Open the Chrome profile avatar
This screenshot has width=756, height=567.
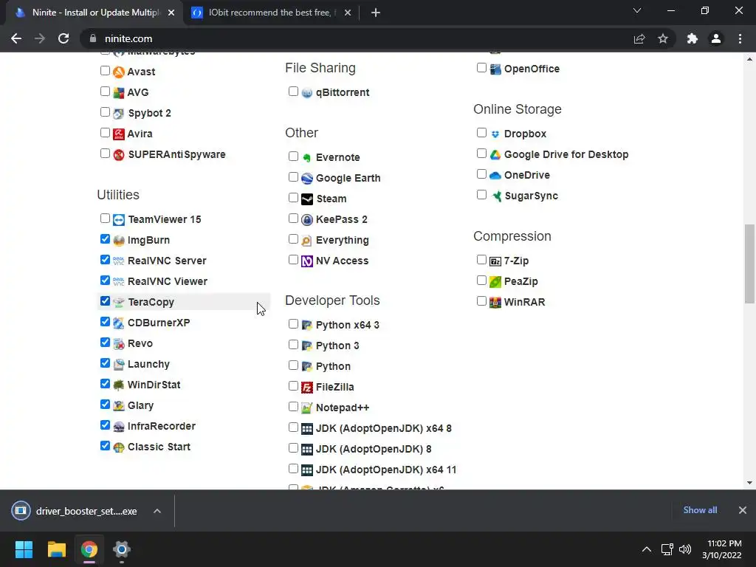coord(716,38)
